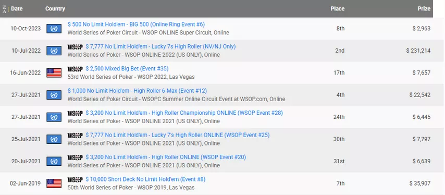Click the WSOP logo beside Mixed Big Bet event

pos(75,69)
